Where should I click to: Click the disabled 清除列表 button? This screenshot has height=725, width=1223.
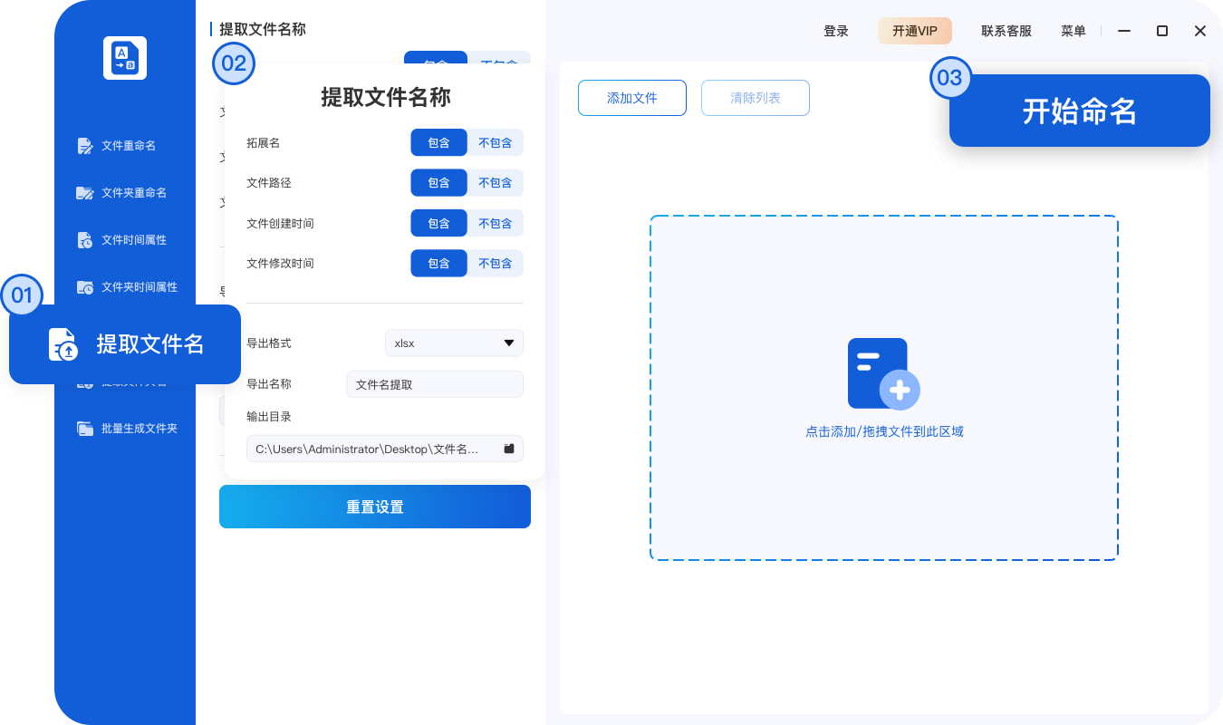coord(755,97)
